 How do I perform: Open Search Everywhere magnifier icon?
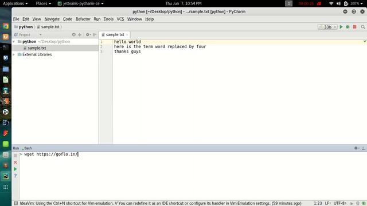point(363,27)
